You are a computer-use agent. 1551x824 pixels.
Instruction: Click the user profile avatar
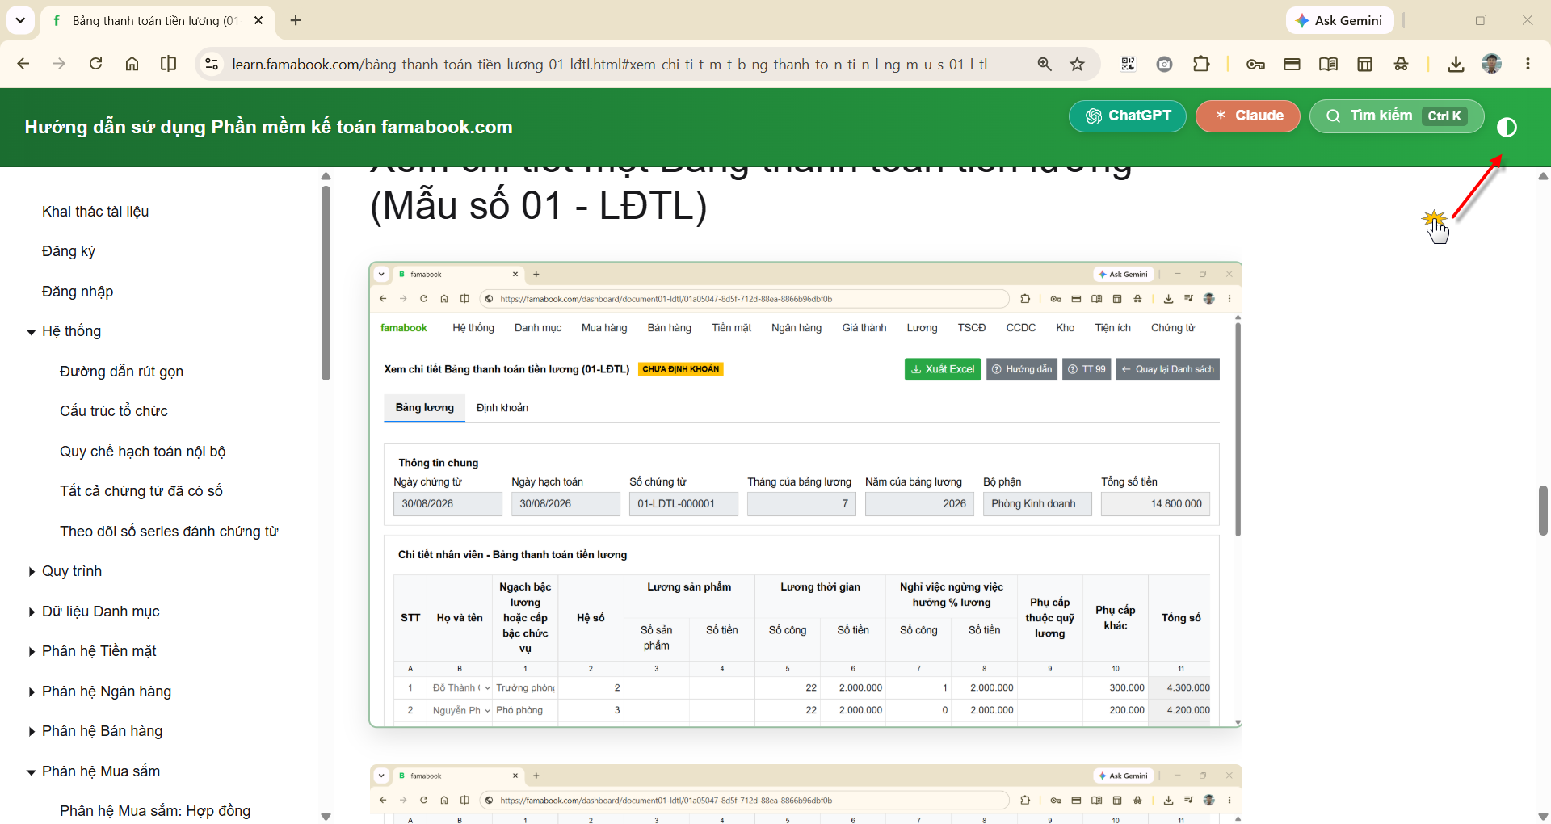(x=1491, y=64)
